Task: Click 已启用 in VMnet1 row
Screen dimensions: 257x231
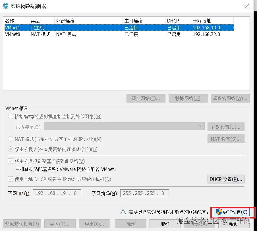Action: (174, 27)
